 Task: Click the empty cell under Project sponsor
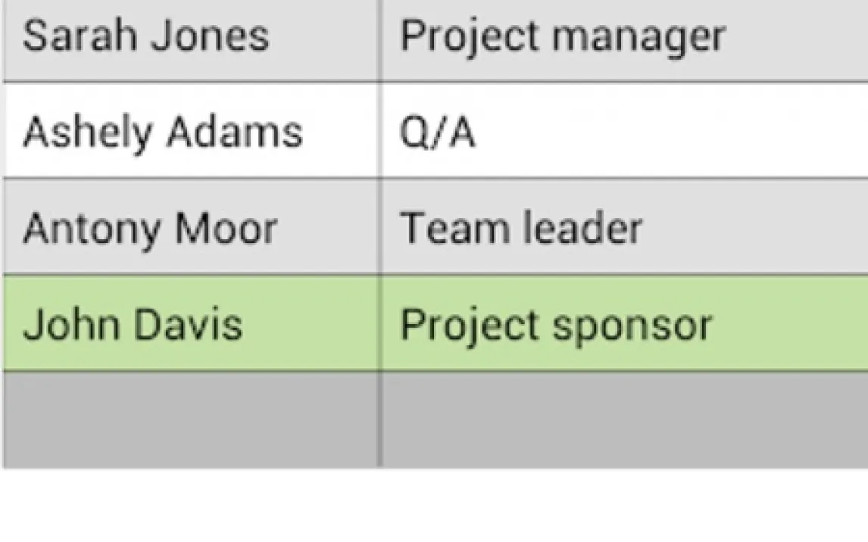[x=621, y=419]
